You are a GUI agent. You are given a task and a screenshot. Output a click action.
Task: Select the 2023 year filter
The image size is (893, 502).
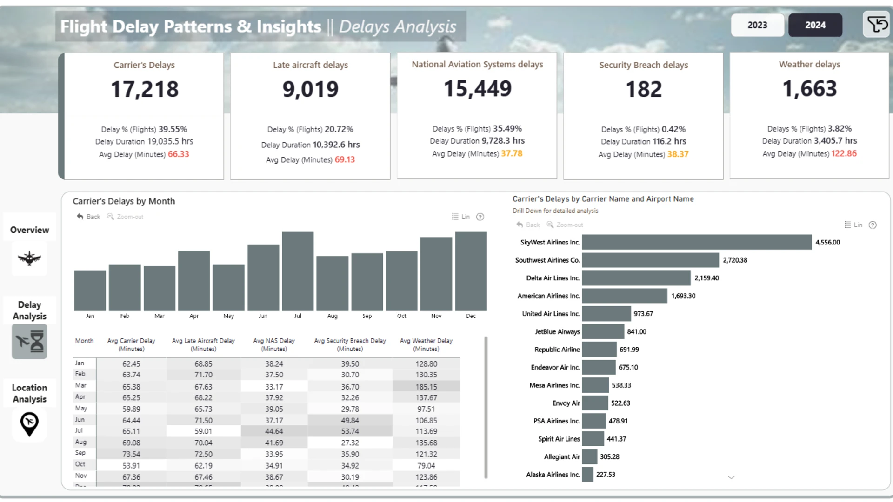click(x=757, y=25)
